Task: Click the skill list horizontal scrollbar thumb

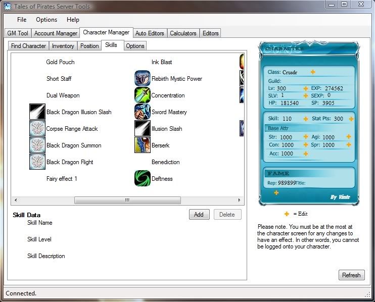Action: click(126, 200)
